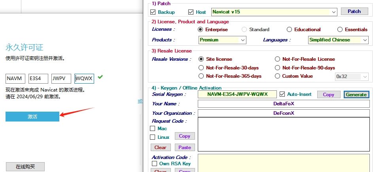Viewport: 373px width, 172px height.
Task: Toggle the Backup checkbox
Action: [153, 12]
